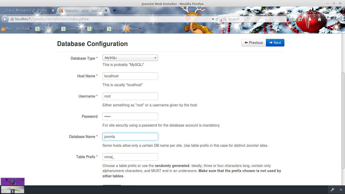The image size is (345, 194).
Task: Click the 'This is probably MySQLi' hint
Action: click(123, 65)
